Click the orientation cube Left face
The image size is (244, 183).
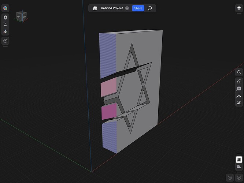pos(19,17)
